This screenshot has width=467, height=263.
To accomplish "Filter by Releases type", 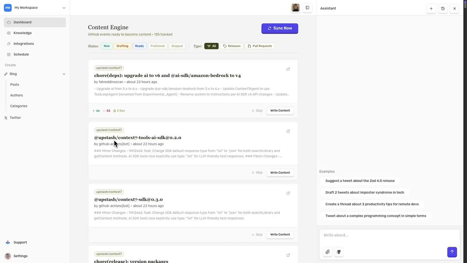I will (x=232, y=46).
